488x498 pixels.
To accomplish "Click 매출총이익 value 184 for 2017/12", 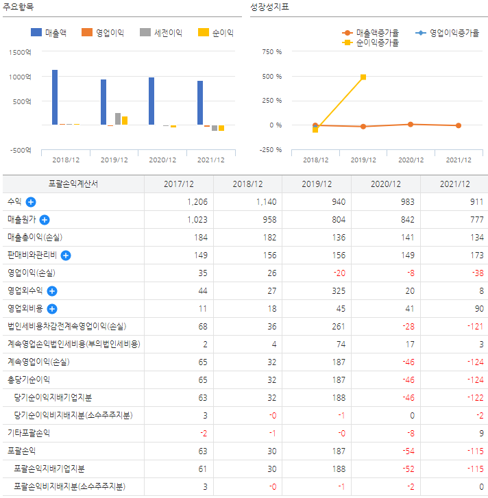I will 201,238.
